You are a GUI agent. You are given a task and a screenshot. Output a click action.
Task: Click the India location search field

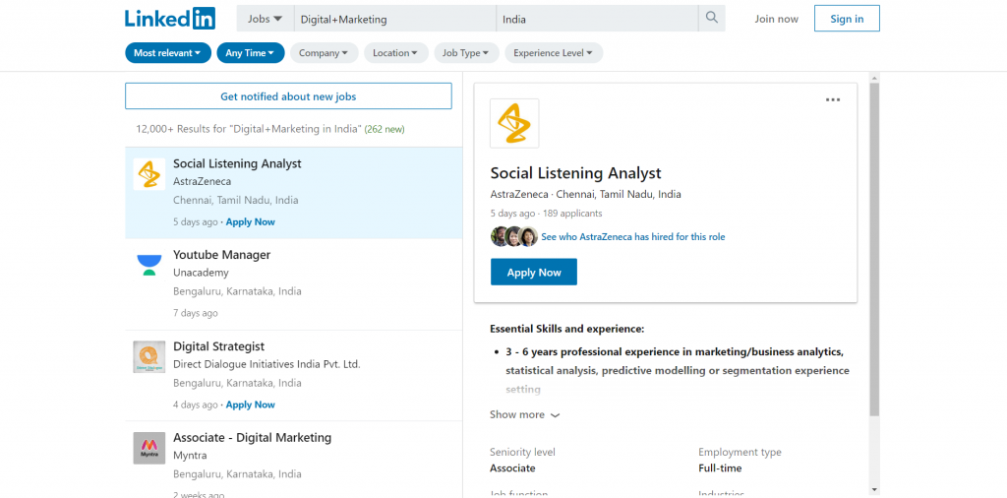(x=597, y=19)
